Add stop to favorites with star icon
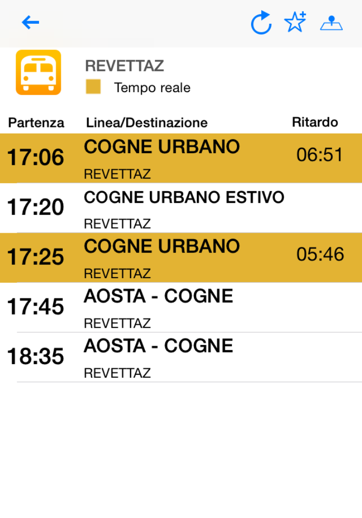 295,22
